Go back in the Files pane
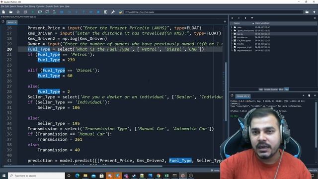318x179 pixels. 232,18
